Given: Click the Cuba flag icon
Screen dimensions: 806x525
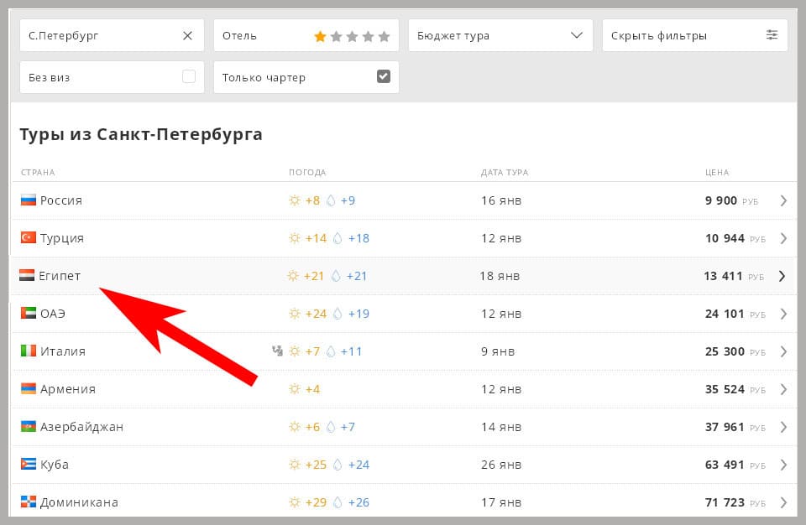Looking at the screenshot, I should [x=29, y=464].
